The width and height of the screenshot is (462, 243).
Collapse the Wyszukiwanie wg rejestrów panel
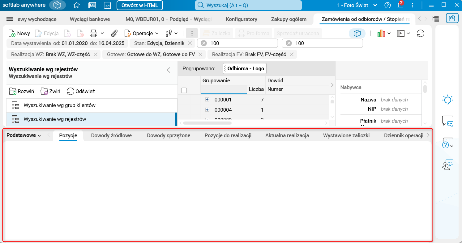(169, 70)
